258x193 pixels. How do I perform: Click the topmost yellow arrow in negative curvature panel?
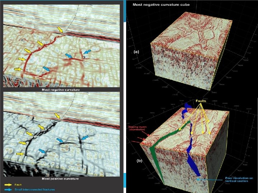(60, 30)
